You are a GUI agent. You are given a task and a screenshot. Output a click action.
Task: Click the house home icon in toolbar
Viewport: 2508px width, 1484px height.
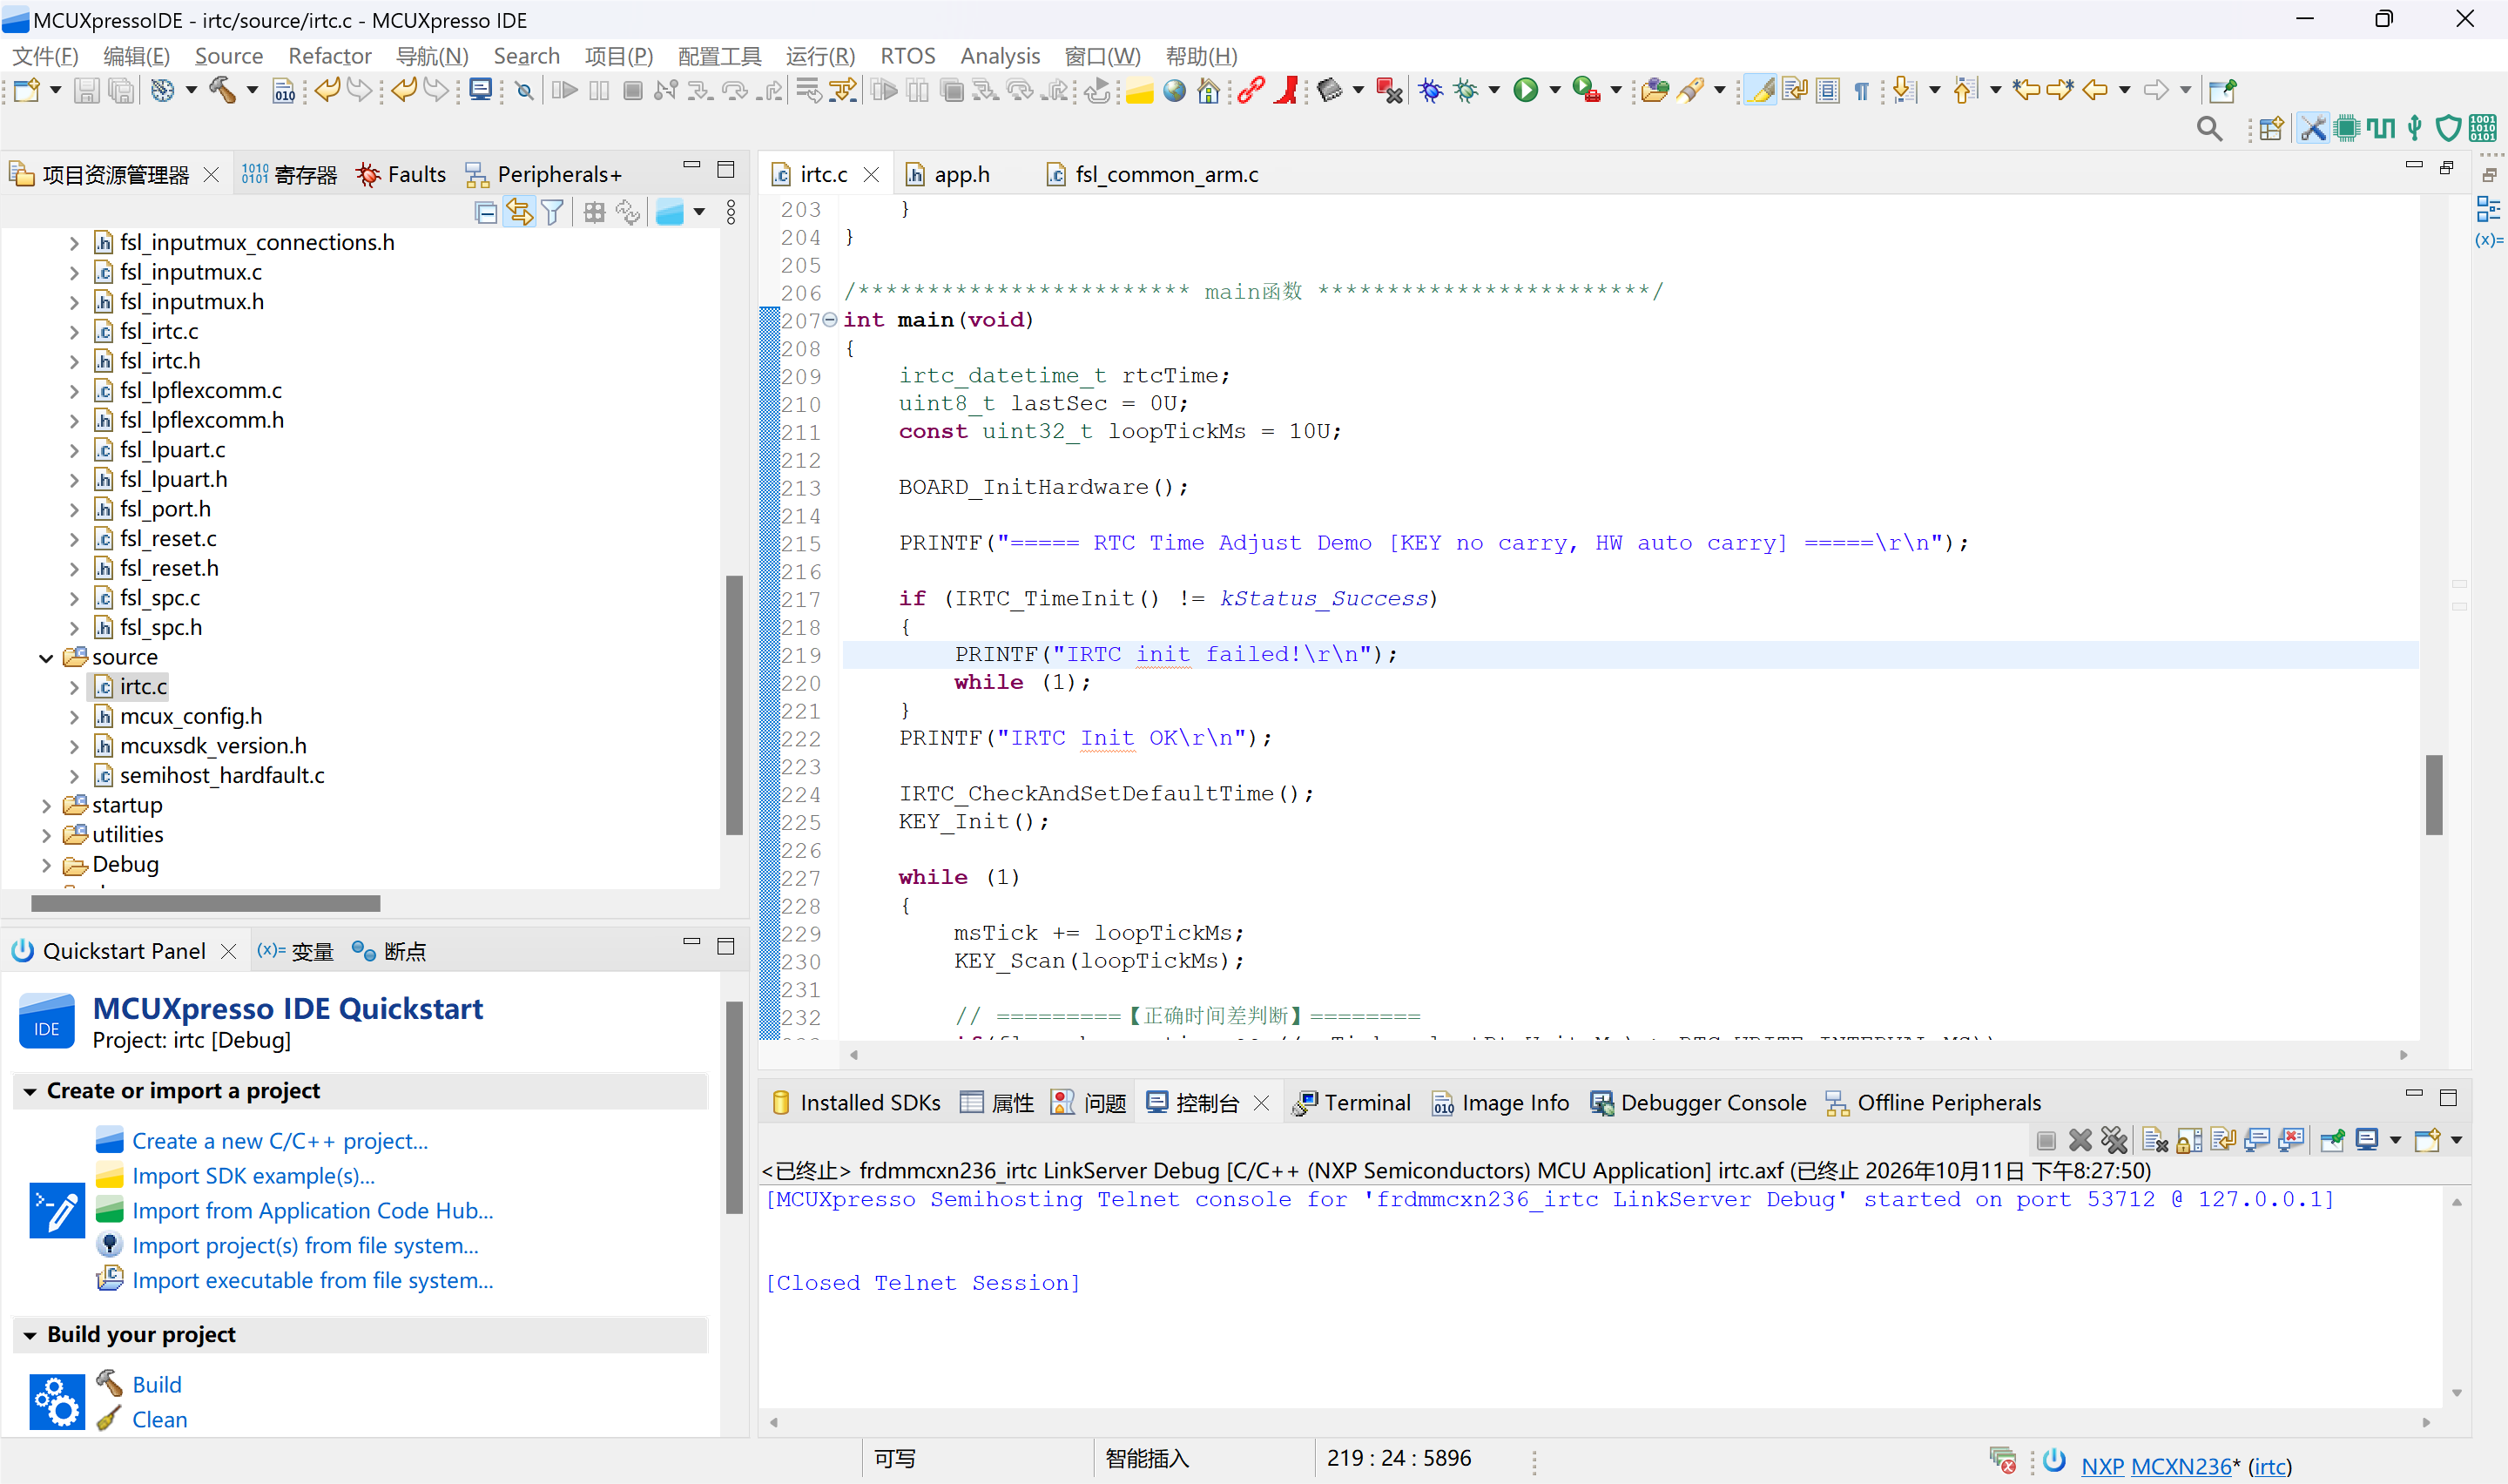[x=1209, y=91]
